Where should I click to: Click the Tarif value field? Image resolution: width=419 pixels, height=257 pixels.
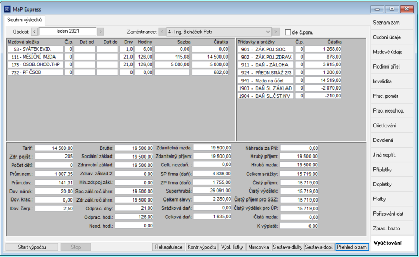pyautogui.click(x=54, y=148)
